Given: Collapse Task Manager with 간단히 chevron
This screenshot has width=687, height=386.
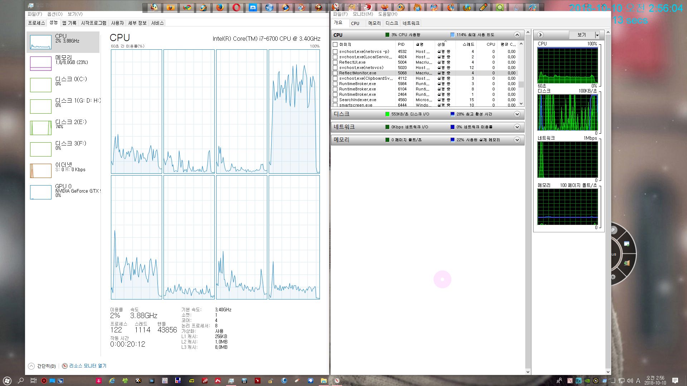Looking at the screenshot, I should (31, 366).
